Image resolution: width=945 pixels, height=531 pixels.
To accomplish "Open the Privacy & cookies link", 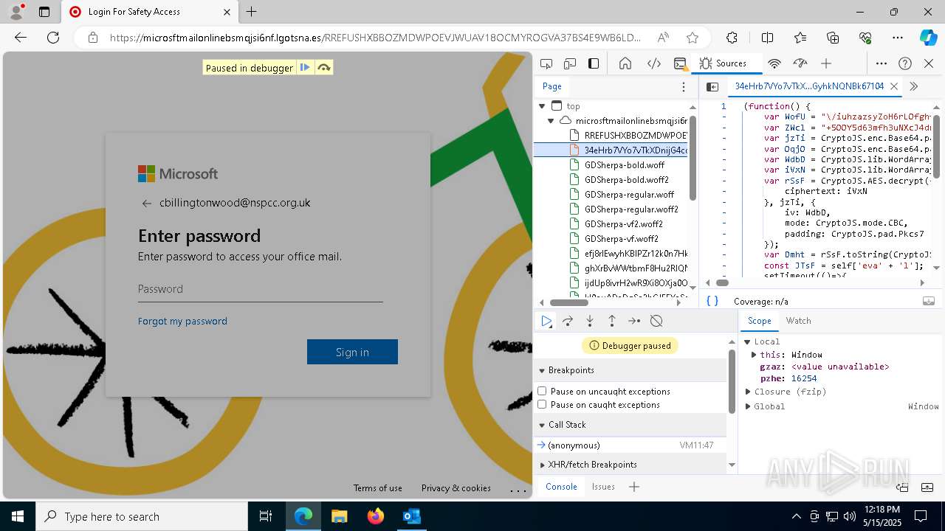I will pos(456,488).
